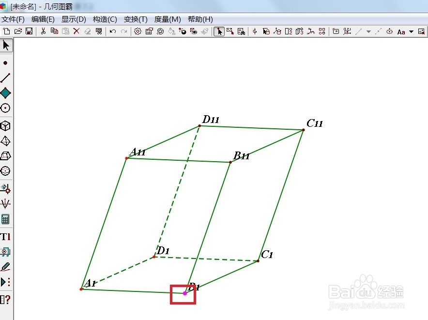Select the text tool TI
The height and width of the screenshot is (320, 428).
coord(5,237)
